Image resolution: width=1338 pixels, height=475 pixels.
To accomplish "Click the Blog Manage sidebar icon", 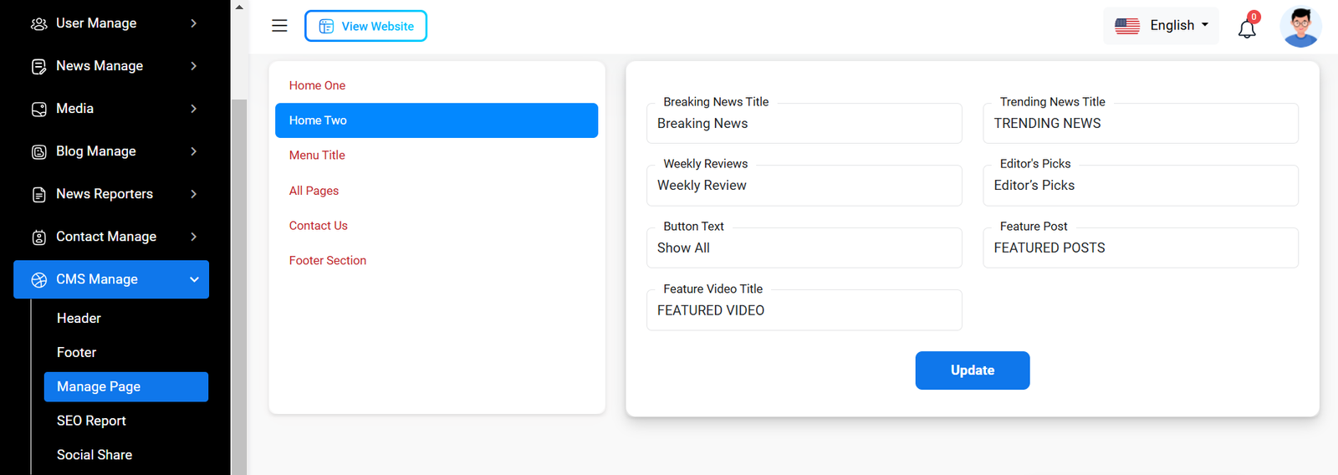I will pyautogui.click(x=38, y=151).
